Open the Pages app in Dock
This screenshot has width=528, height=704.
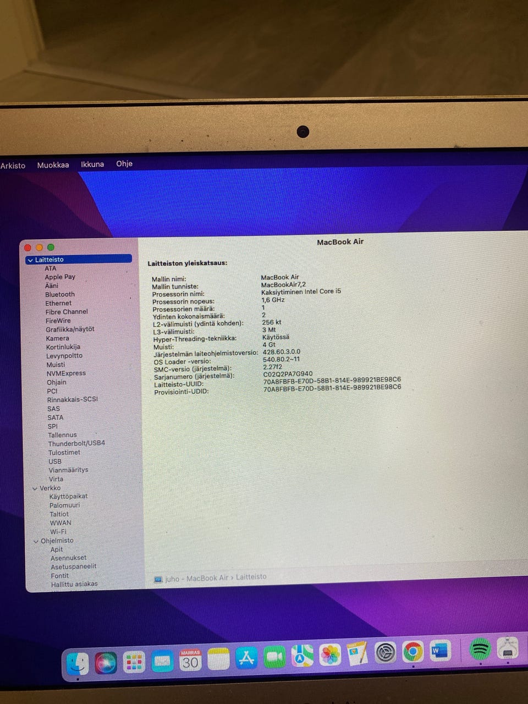coord(358,653)
